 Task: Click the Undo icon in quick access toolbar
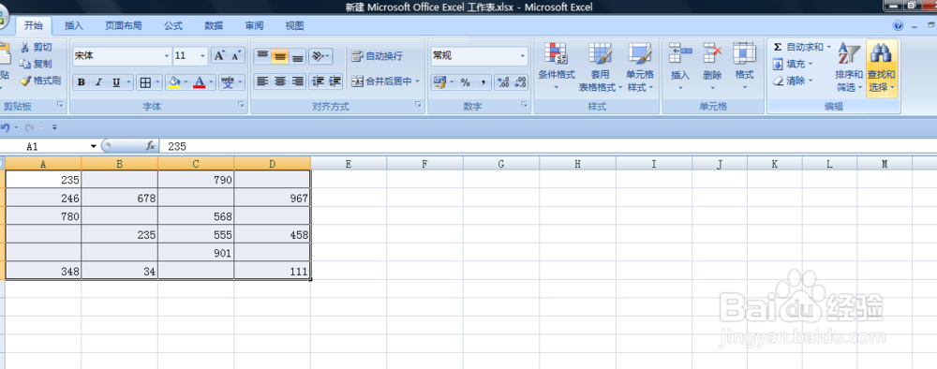6,127
